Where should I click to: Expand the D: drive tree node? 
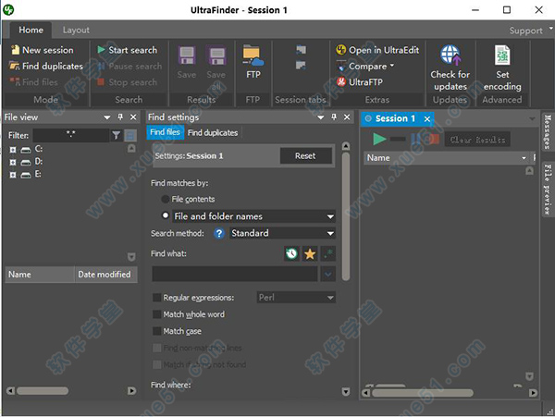click(13, 163)
